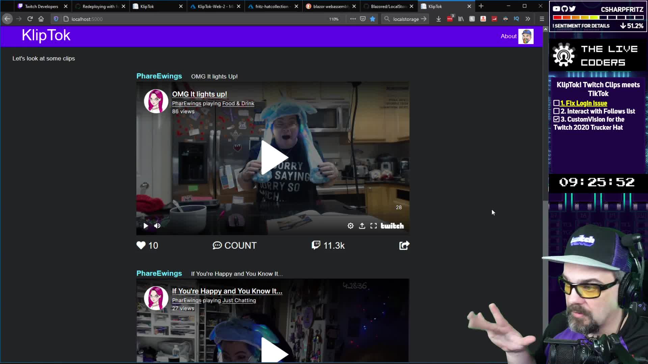The width and height of the screenshot is (648, 364).
Task: Open the LastPass extension icon
Action: 450,19
